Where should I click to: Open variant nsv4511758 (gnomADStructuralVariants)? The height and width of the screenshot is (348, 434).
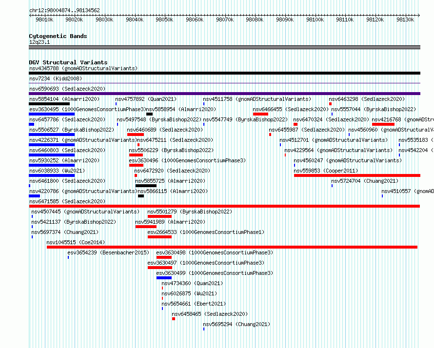(257, 99)
